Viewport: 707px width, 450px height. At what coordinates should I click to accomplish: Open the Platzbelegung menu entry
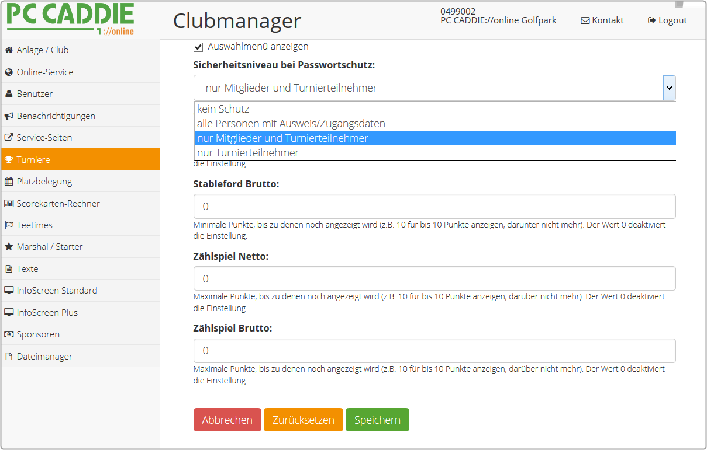coord(80,182)
